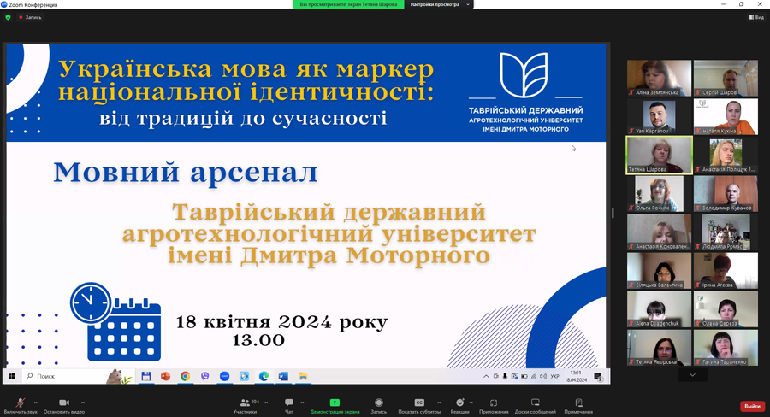Select Володимир Кувачов video thumbnail
Screen dimensions: 770x417
click(726, 194)
